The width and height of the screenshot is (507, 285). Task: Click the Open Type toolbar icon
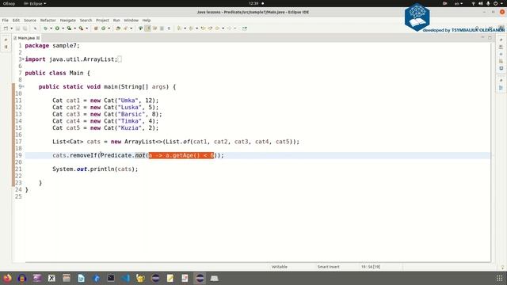[118, 28]
